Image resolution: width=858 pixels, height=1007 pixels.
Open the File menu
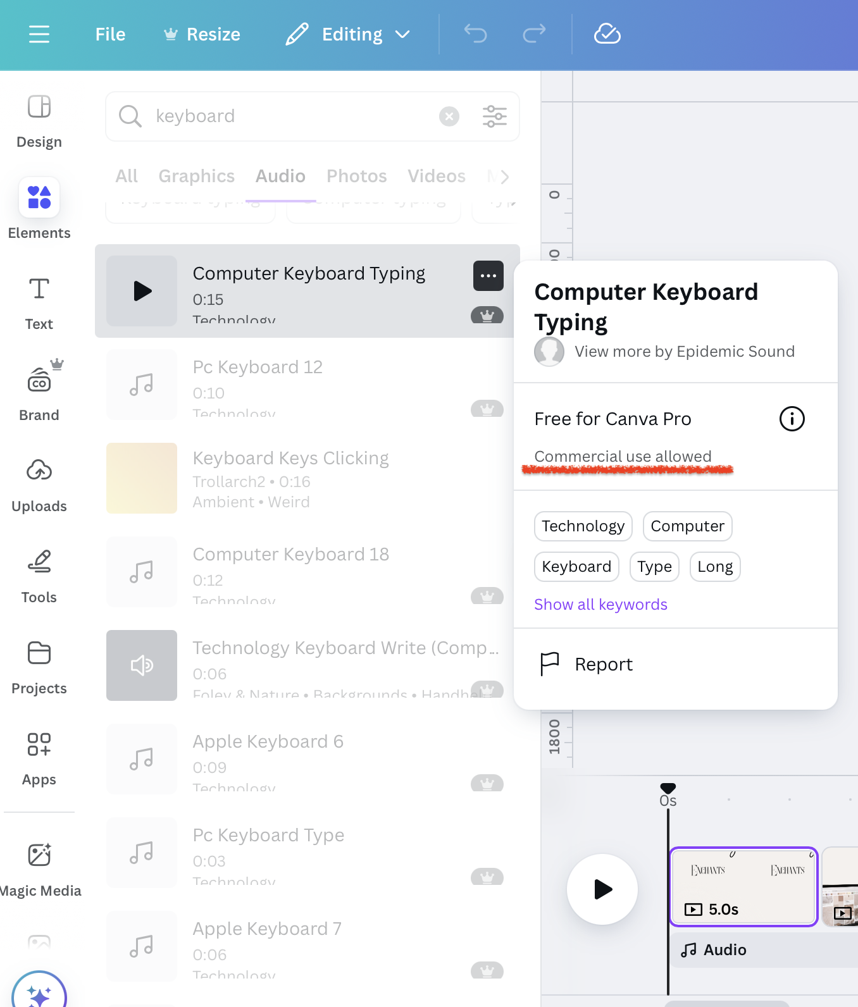point(110,34)
